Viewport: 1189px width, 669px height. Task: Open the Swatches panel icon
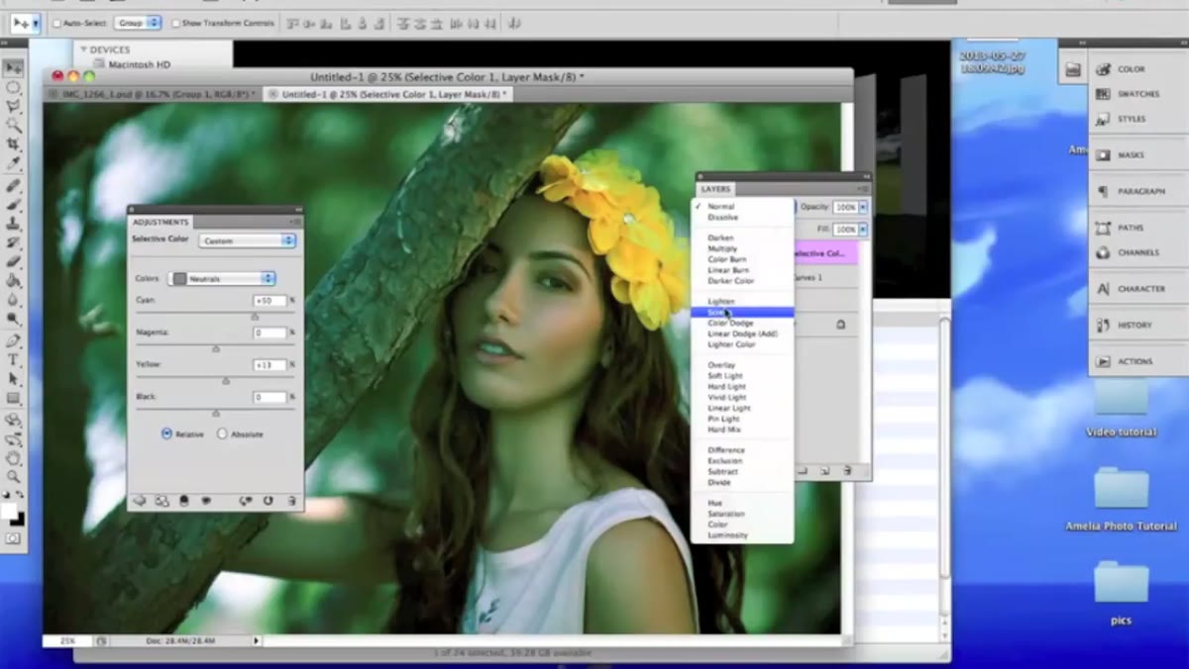pyautogui.click(x=1104, y=94)
